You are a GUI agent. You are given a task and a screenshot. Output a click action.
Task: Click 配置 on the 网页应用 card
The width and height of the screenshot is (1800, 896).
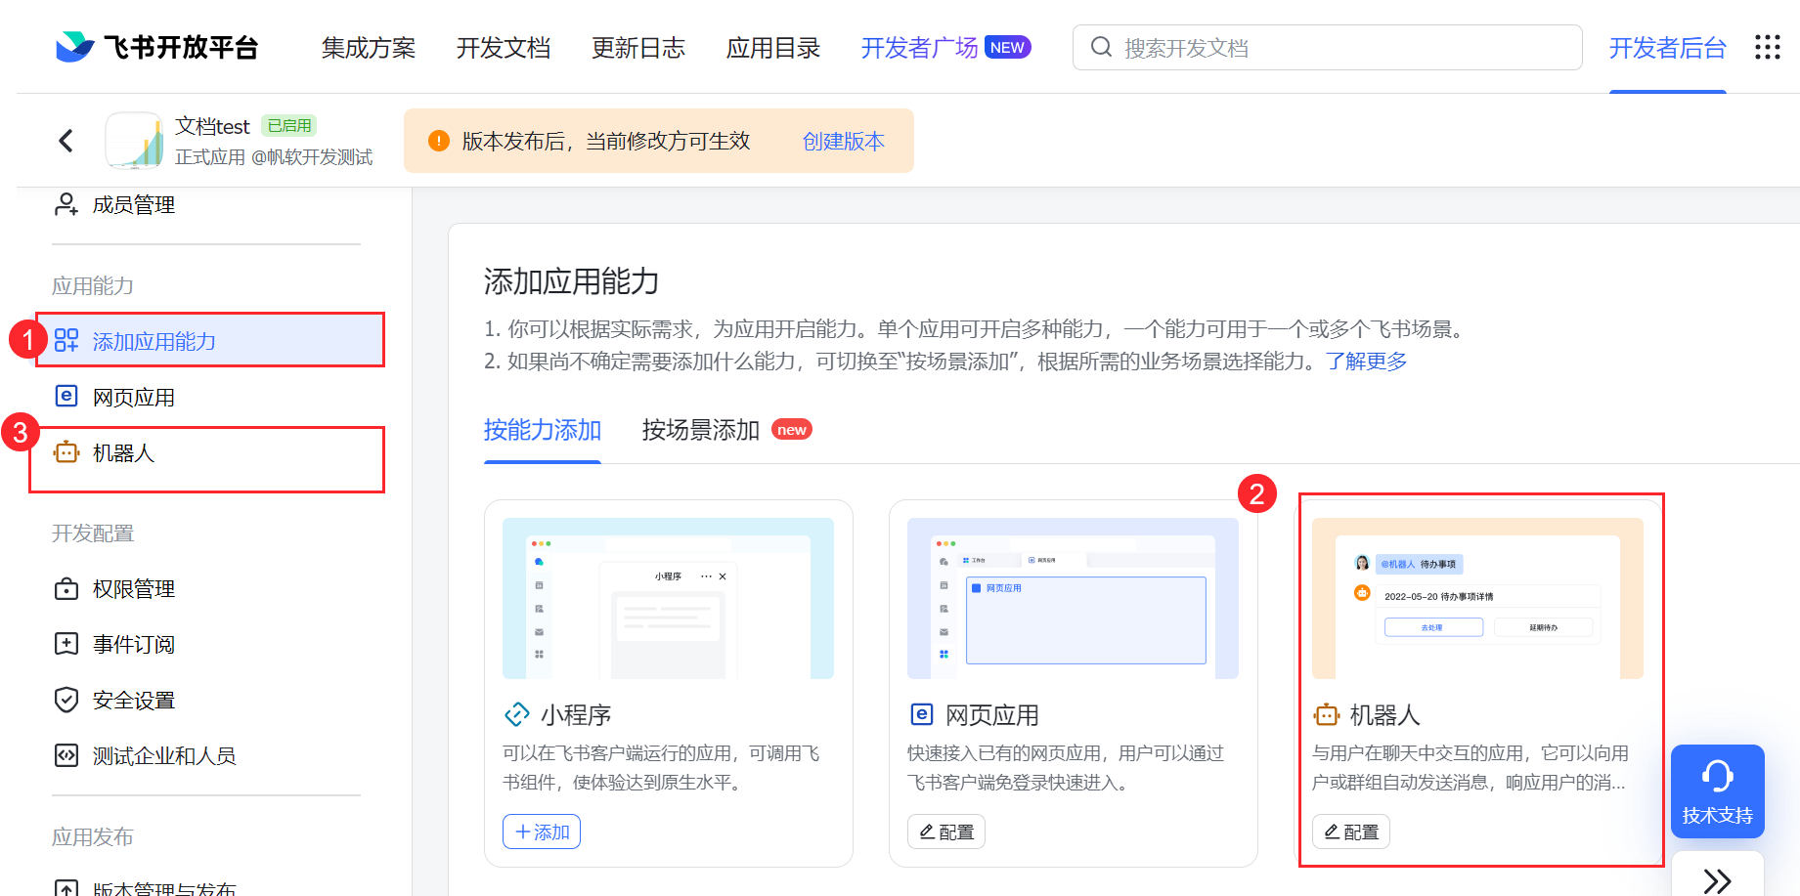[x=946, y=832]
